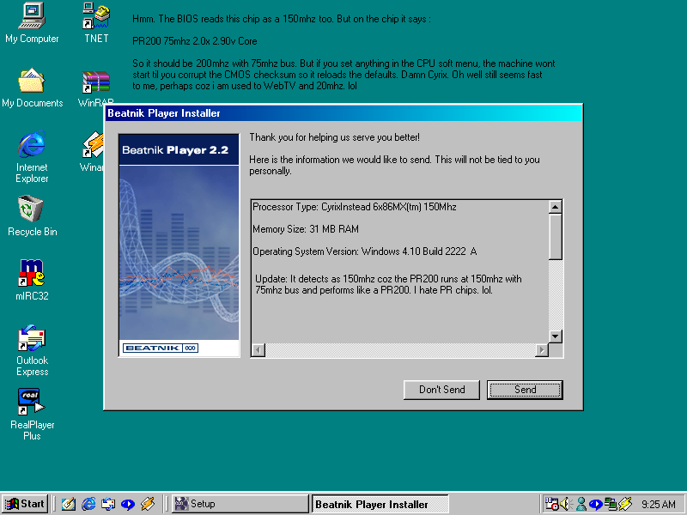
Task: Open the Recycle Bin
Action: point(32,209)
